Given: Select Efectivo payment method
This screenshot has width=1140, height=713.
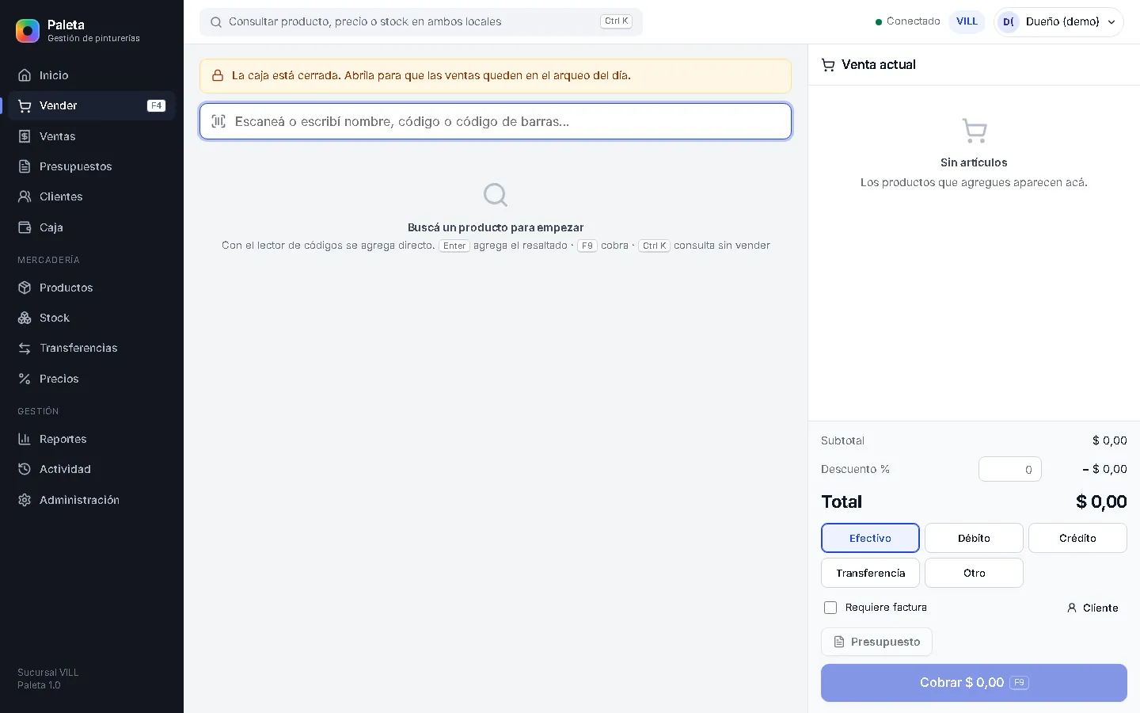Looking at the screenshot, I should coord(870,538).
